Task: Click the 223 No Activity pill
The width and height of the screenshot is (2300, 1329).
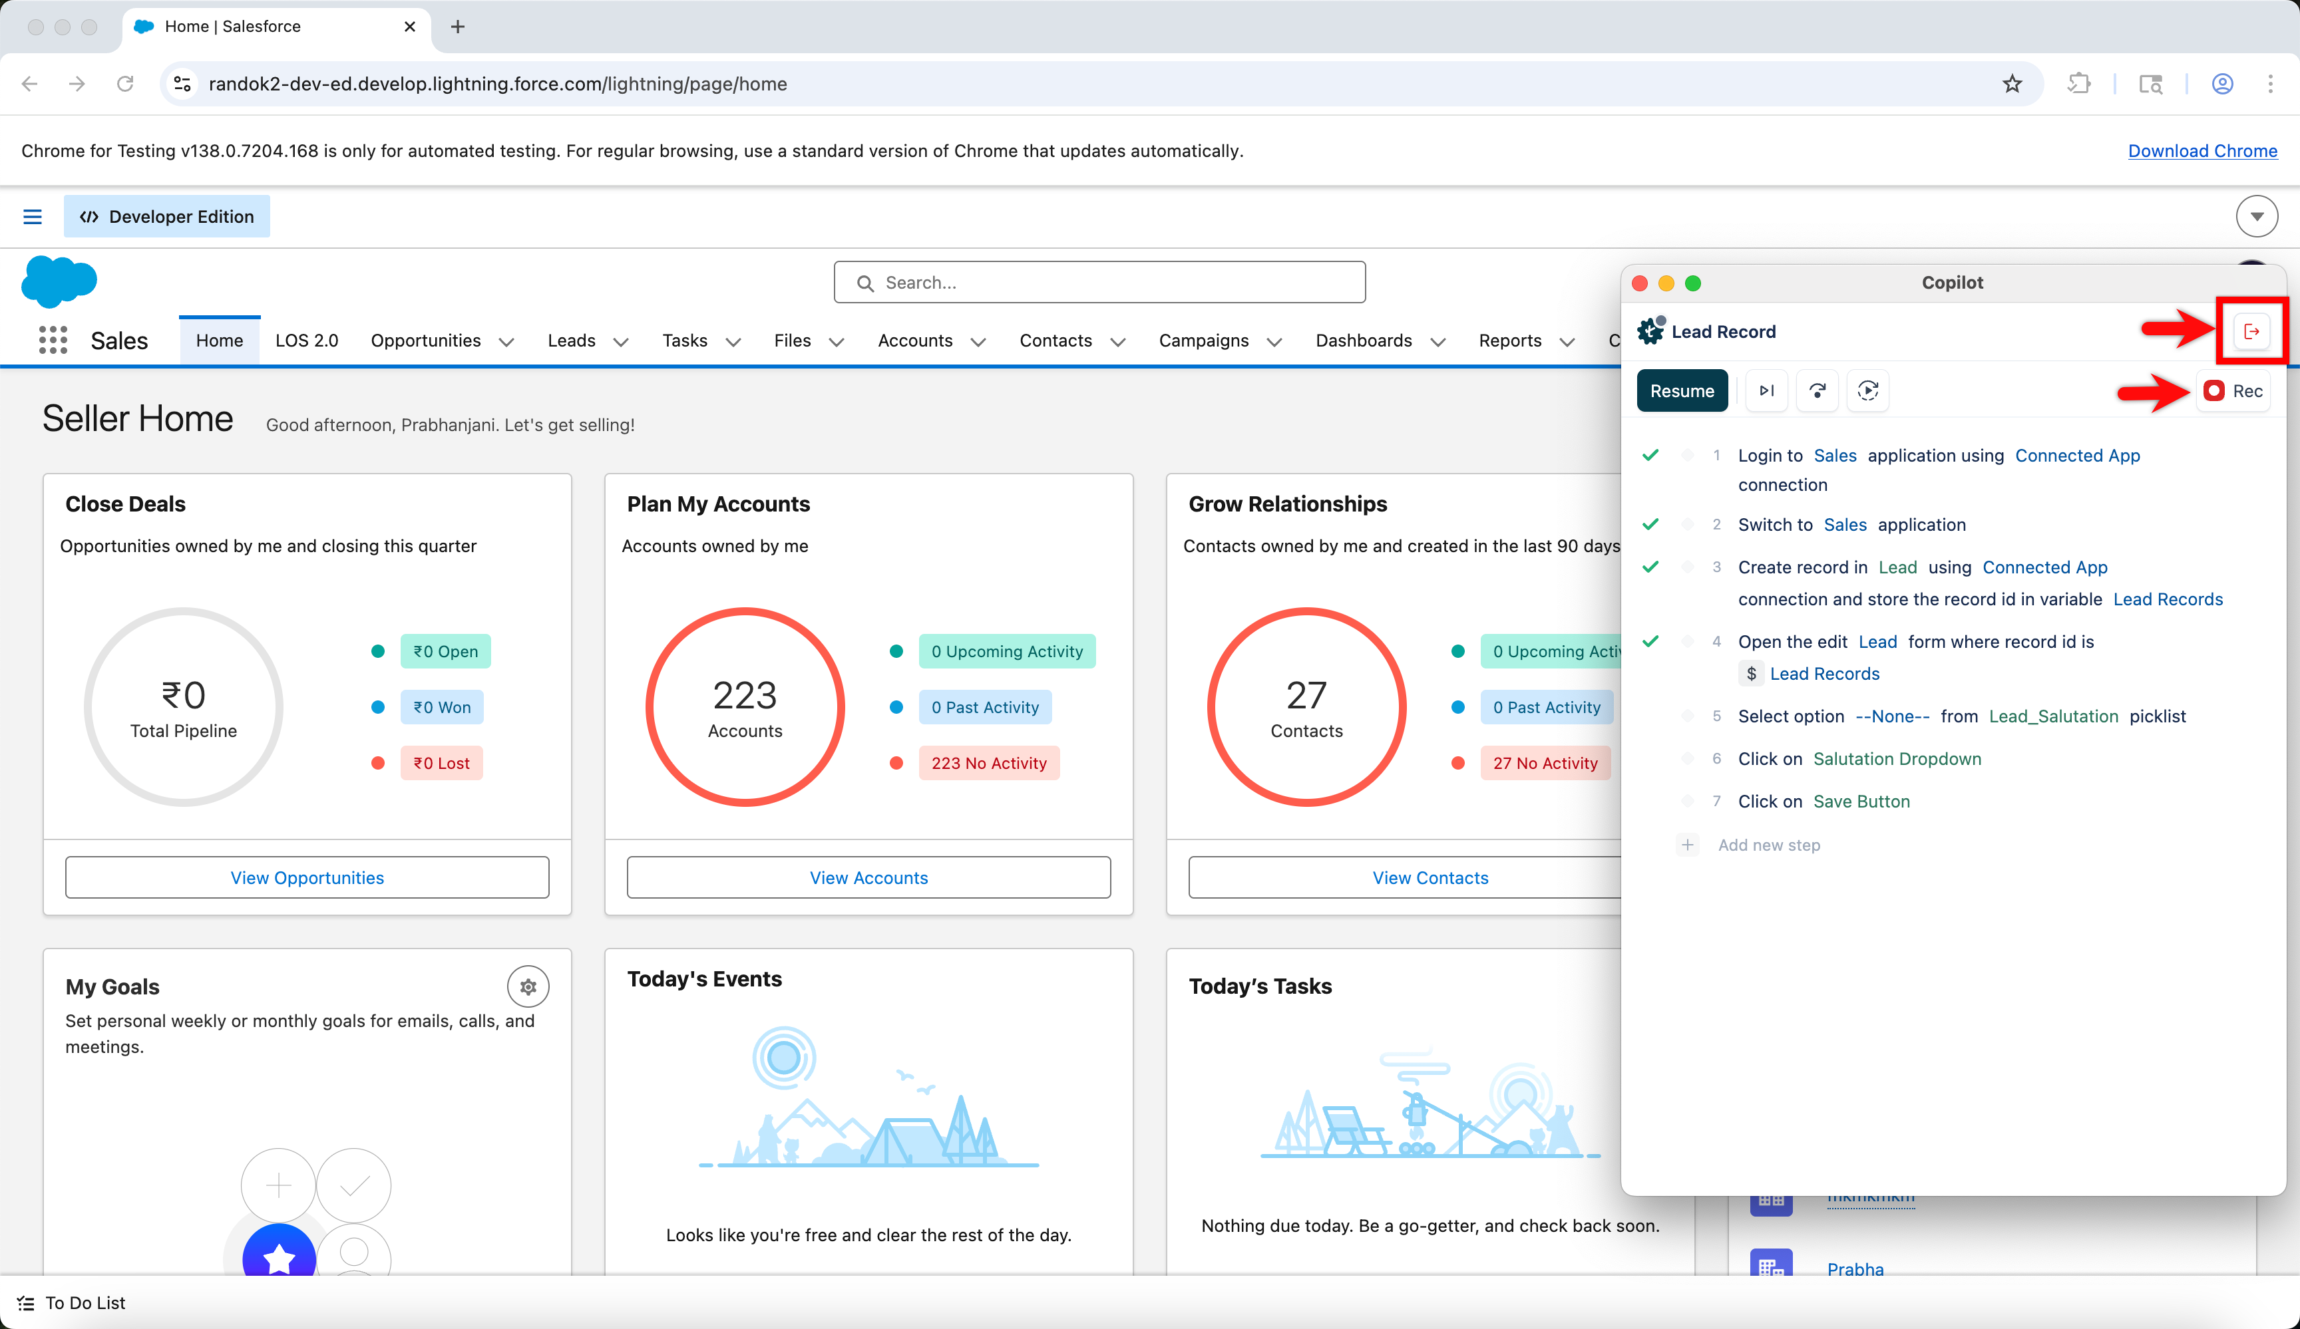Action: coord(988,762)
